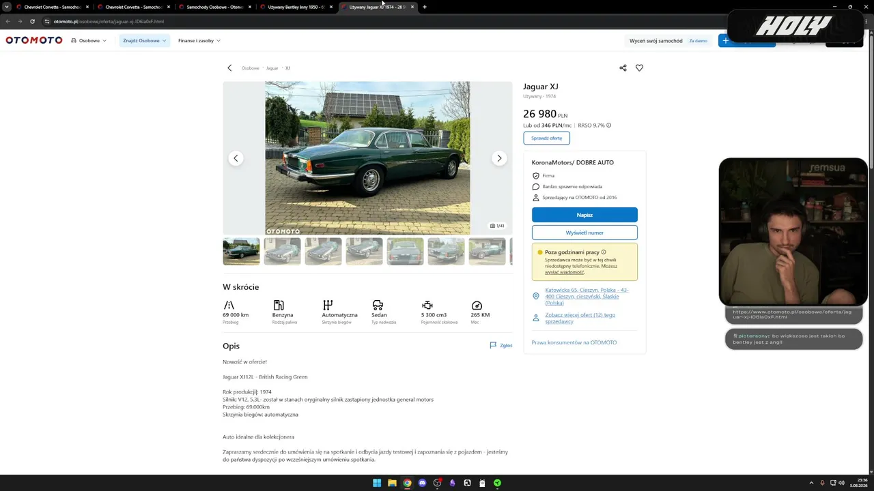Click Wyświetl numer button
Viewport: 874px width, 491px height.
coord(584,233)
